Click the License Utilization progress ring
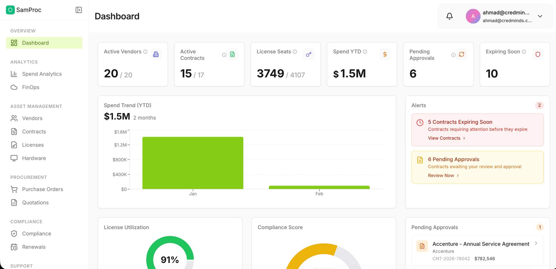Viewport: 556px width, 269px height. tap(170, 260)
